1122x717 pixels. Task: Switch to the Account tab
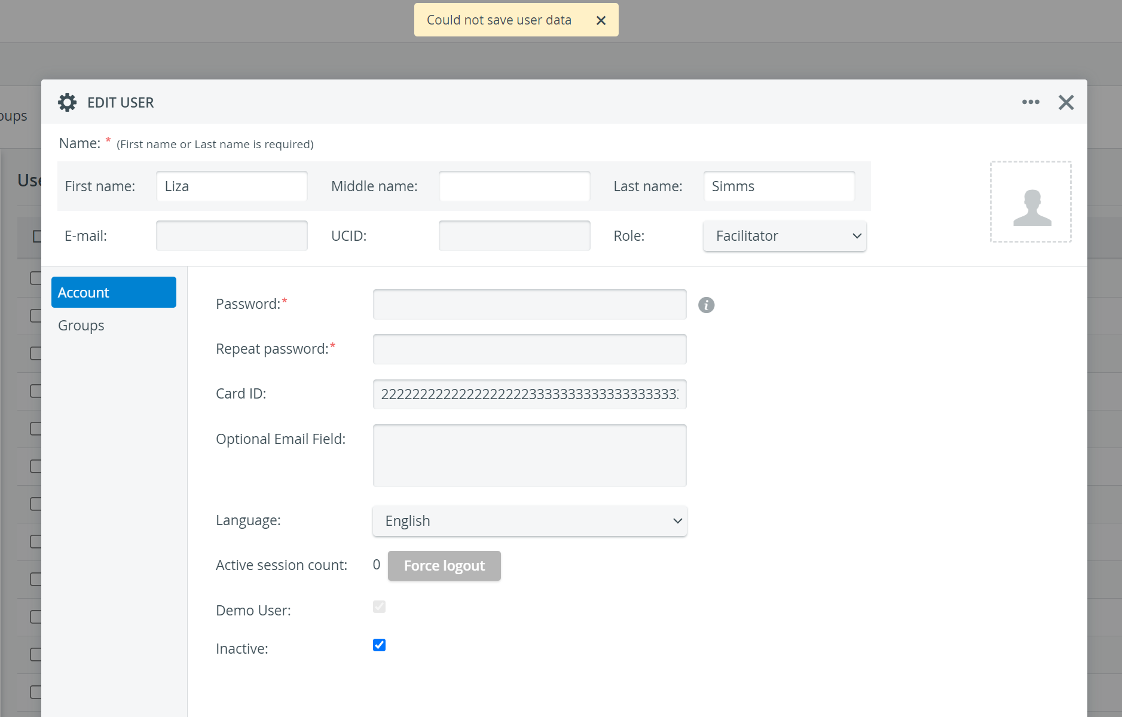coord(114,292)
